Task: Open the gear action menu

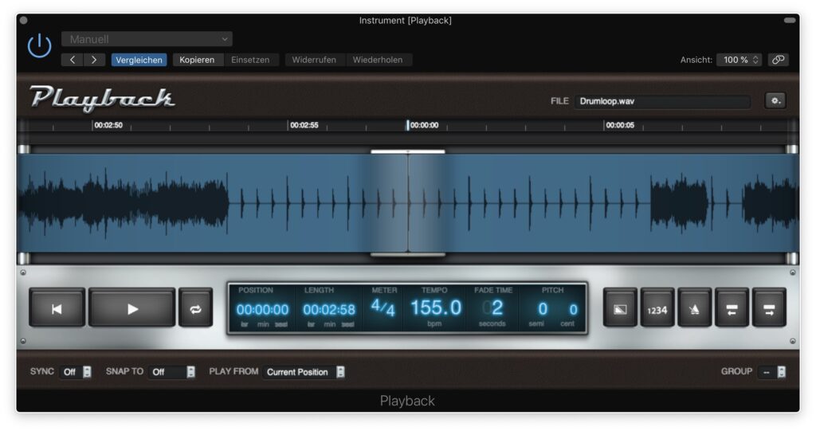Action: click(x=775, y=100)
